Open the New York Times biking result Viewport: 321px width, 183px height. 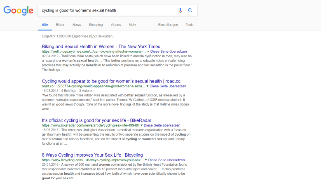pos(101,47)
